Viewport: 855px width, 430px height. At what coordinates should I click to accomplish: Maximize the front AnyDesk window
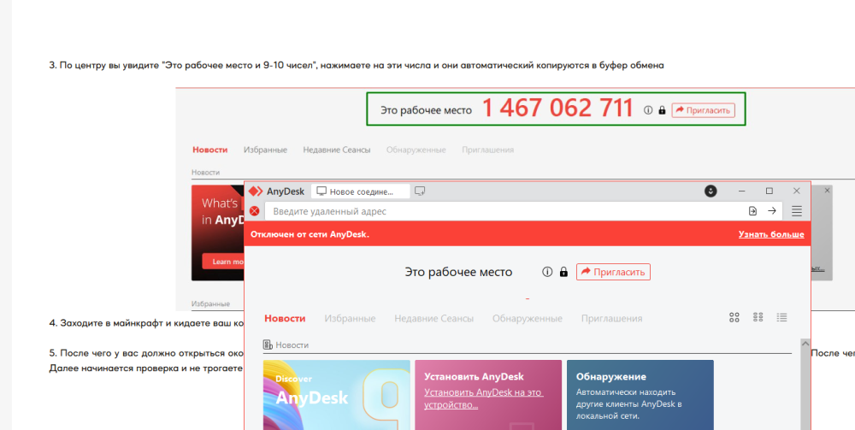click(769, 191)
